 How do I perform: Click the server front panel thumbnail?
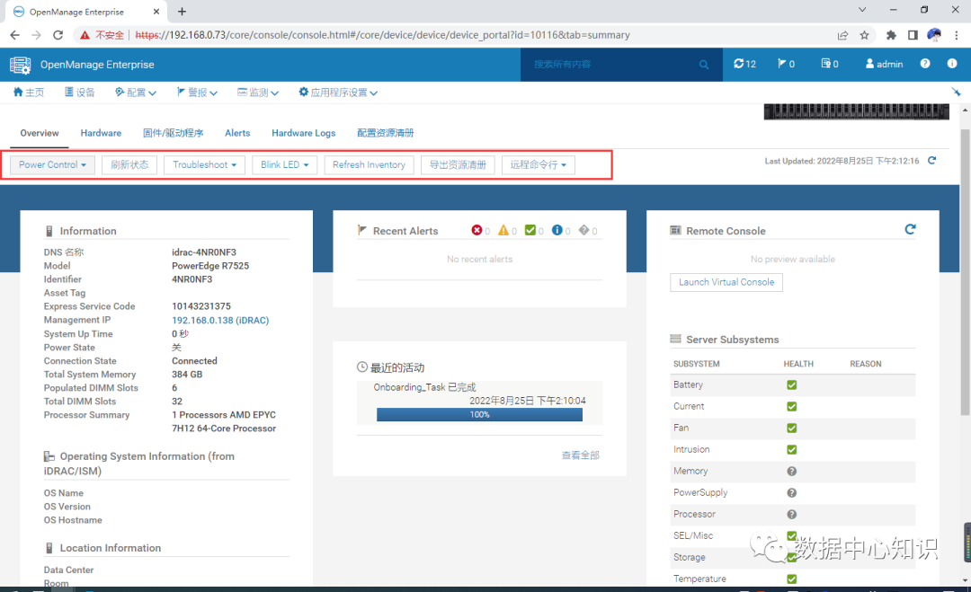point(857,111)
